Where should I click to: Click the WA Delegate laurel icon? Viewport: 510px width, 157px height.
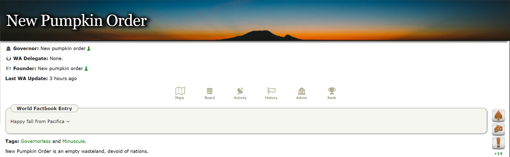(x=9, y=58)
